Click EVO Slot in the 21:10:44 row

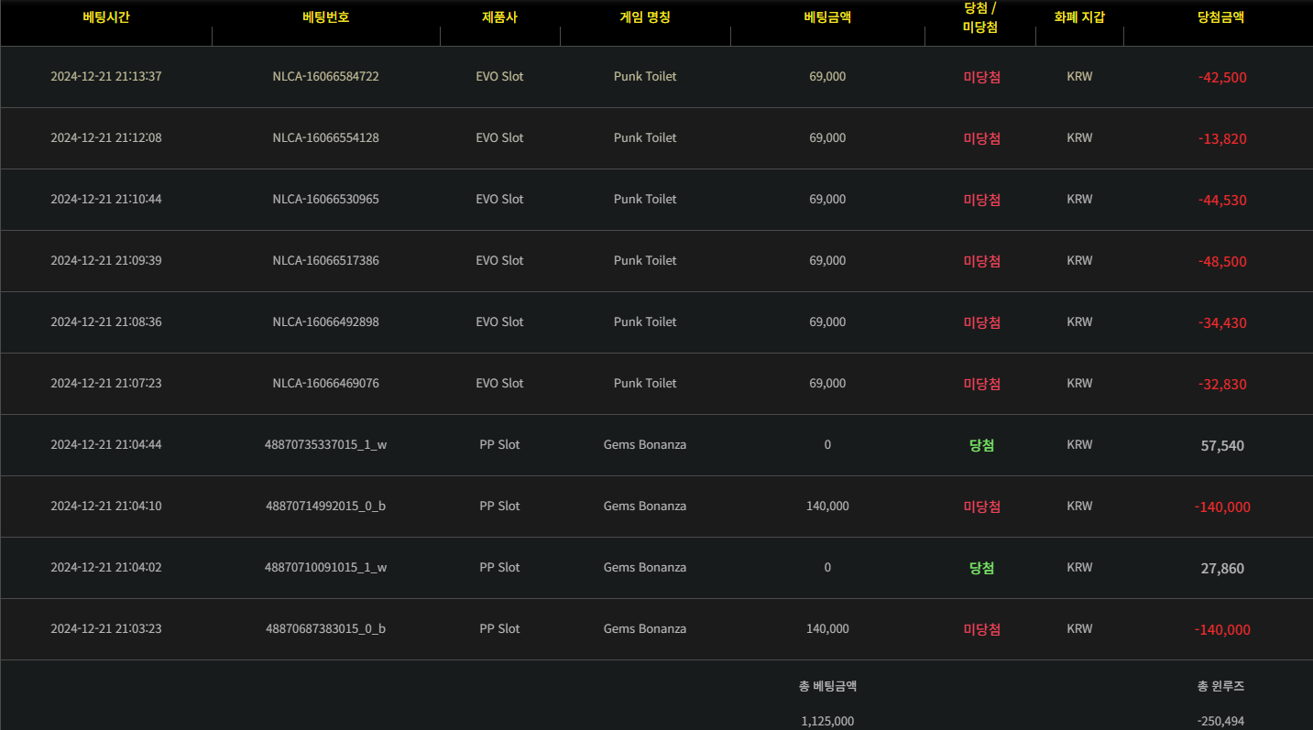click(499, 200)
